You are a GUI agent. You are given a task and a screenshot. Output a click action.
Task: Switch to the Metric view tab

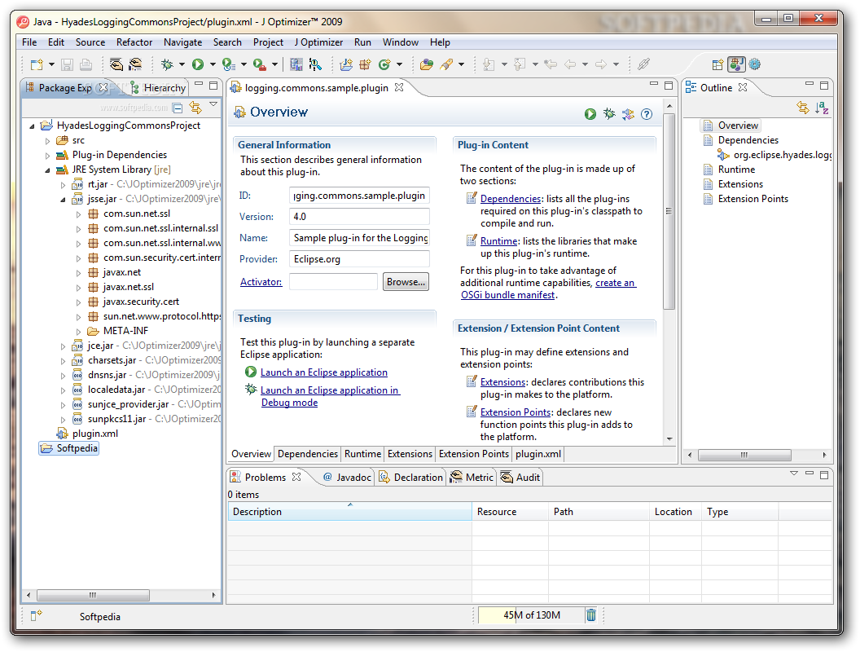(473, 478)
